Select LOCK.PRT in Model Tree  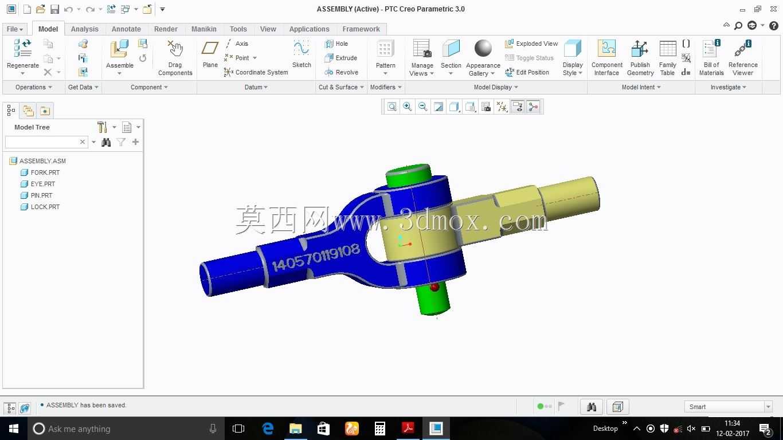pyautogui.click(x=40, y=207)
